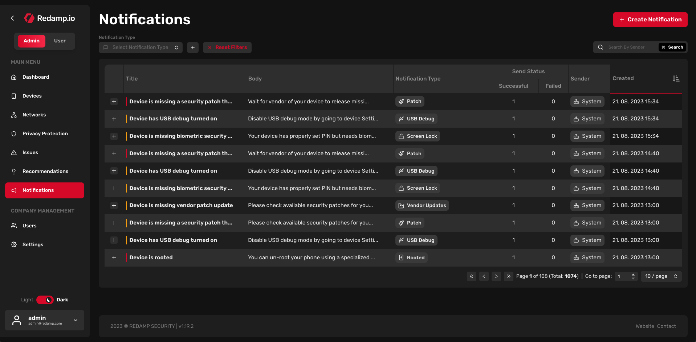Click Screen Lock tag at 15:34

click(418, 136)
